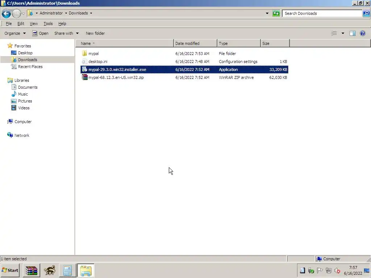Sort by Date modified column header
Viewport: 371px width, 278px height.
click(195, 43)
